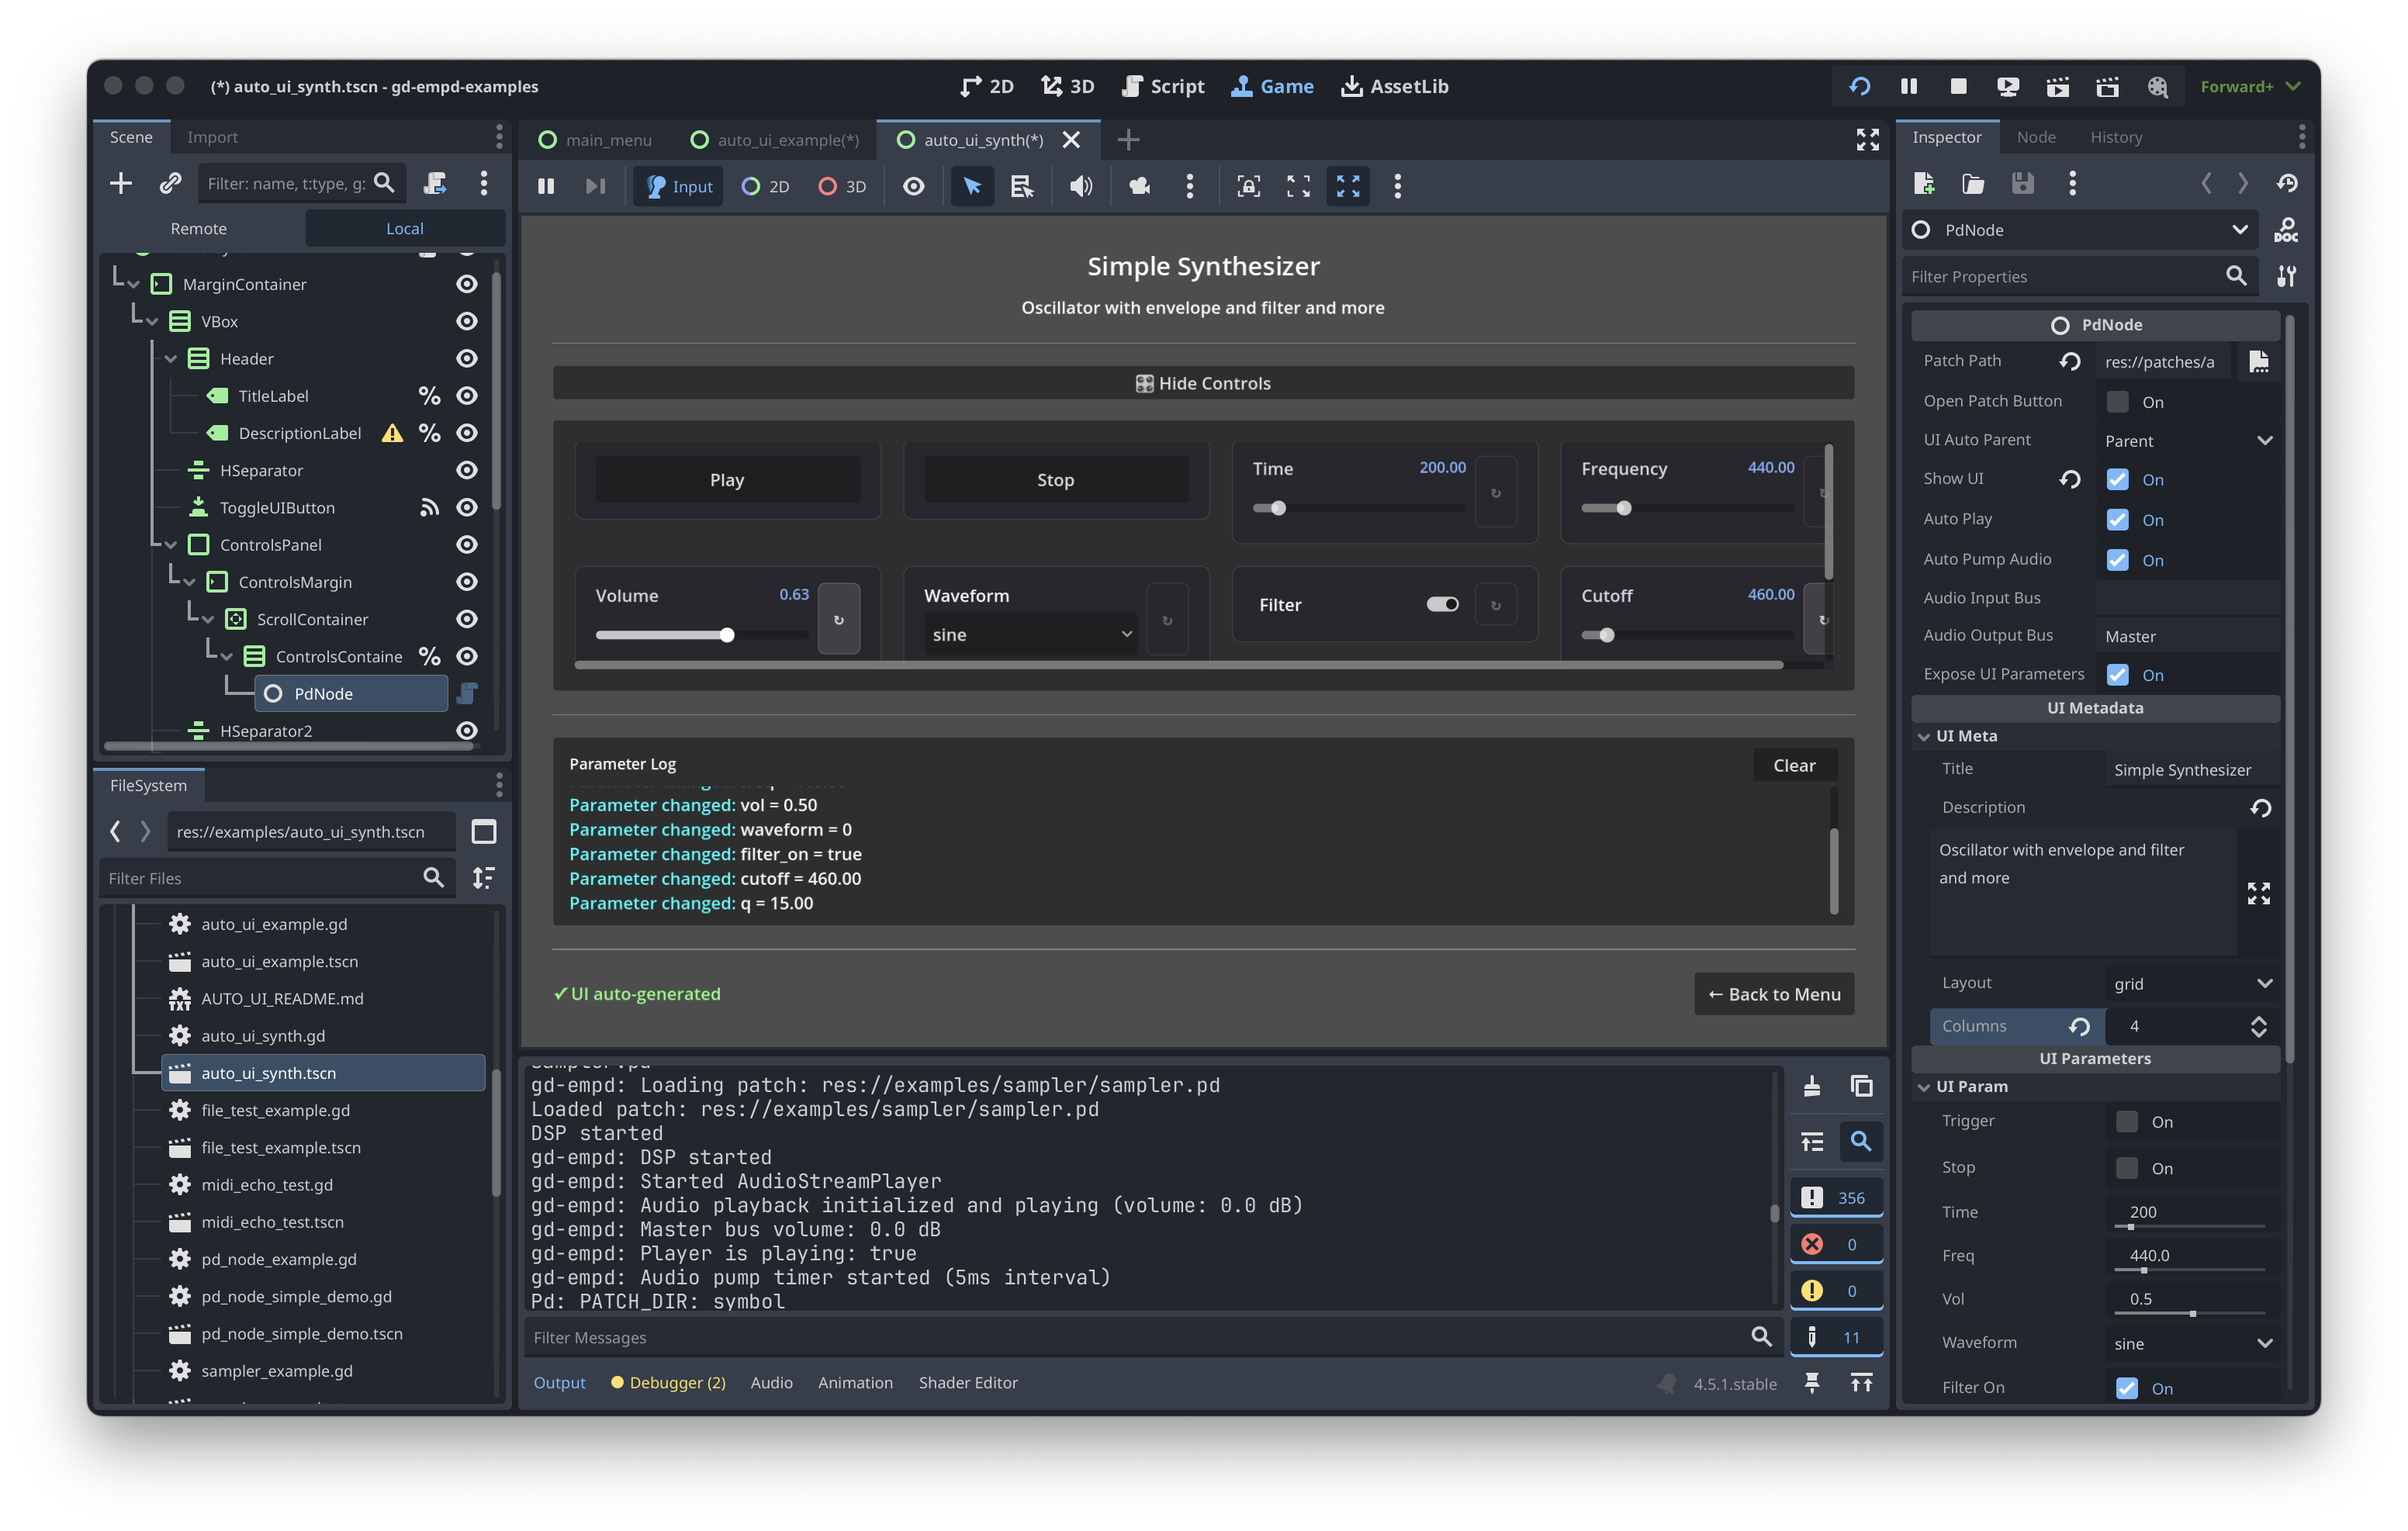2408x1531 pixels.
Task: Hide the TitleLabel node with its eye icon
Action: (x=466, y=396)
